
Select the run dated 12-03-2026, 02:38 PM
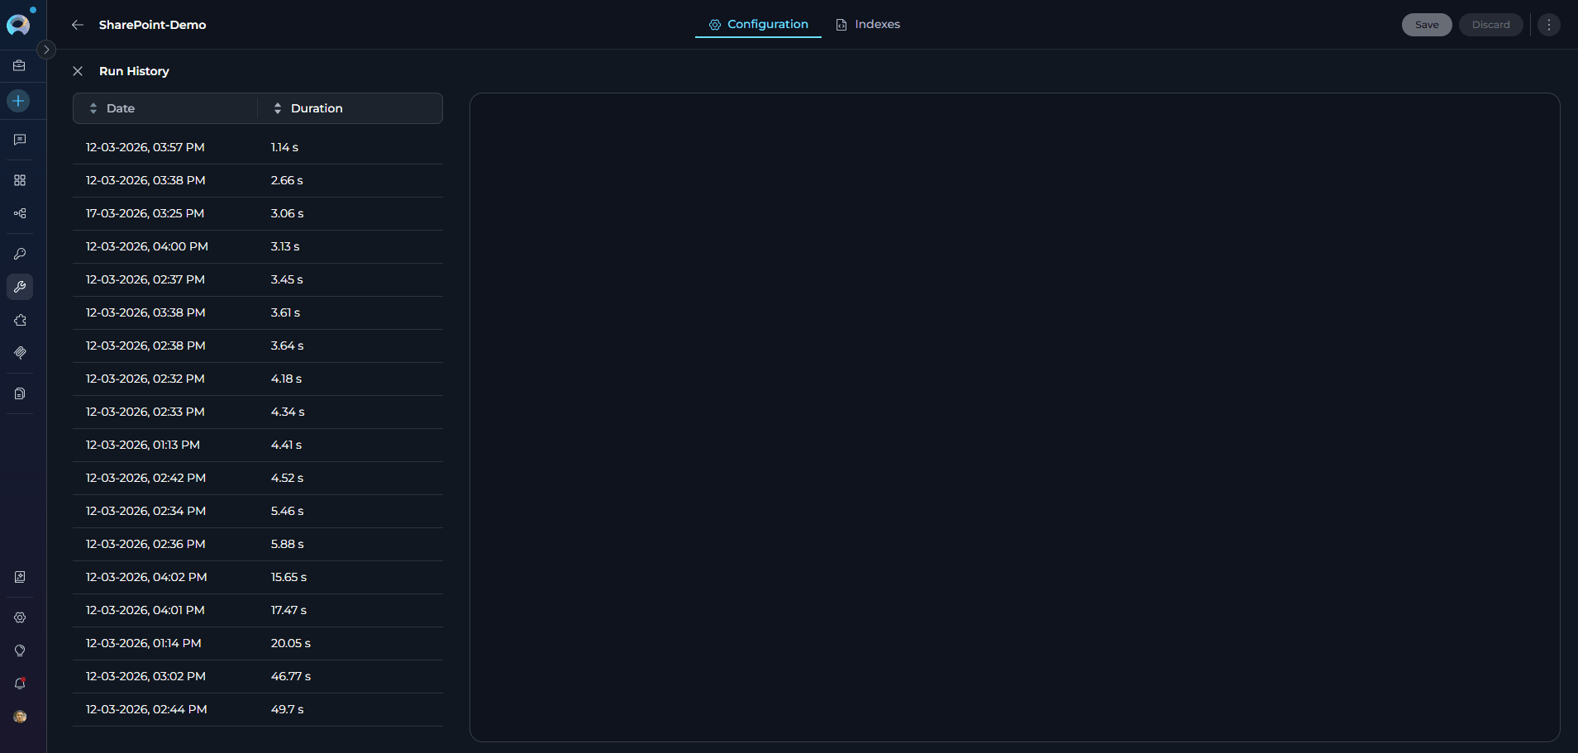pyautogui.click(x=258, y=346)
